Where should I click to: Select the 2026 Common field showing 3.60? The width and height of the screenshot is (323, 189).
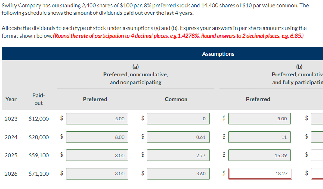tap(178, 174)
